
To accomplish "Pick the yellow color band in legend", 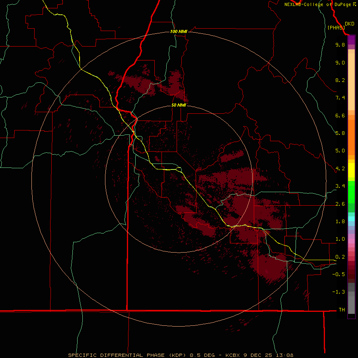I will (351, 170).
